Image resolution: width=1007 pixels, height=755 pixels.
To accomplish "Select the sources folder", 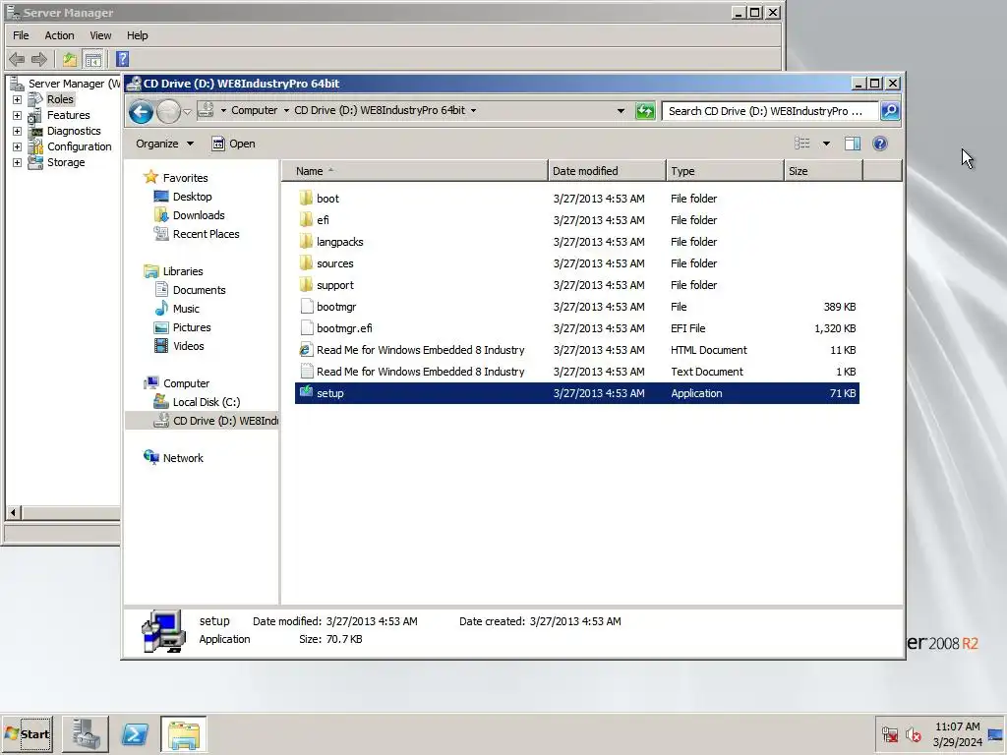I will pyautogui.click(x=577, y=263).
